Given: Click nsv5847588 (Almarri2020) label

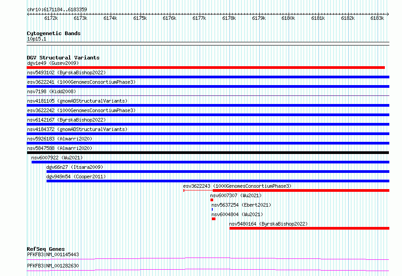Looking at the screenshot, I should 60,148.
